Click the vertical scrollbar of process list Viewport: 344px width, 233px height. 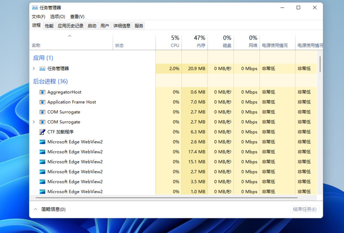coord(320,64)
